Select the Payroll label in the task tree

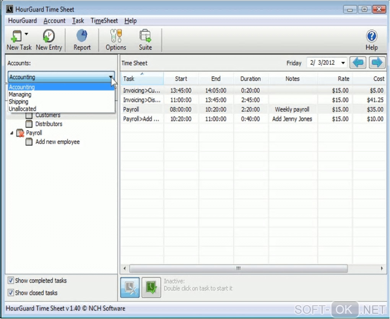pyautogui.click(x=34, y=133)
